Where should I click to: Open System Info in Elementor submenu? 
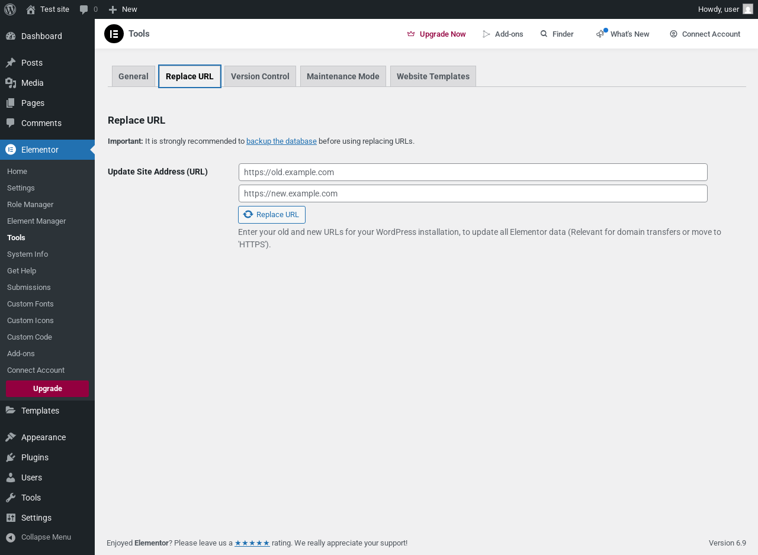(x=28, y=254)
